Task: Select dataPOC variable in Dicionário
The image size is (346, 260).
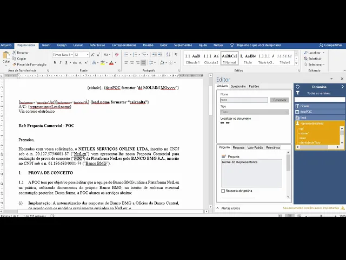Action: coord(320,112)
